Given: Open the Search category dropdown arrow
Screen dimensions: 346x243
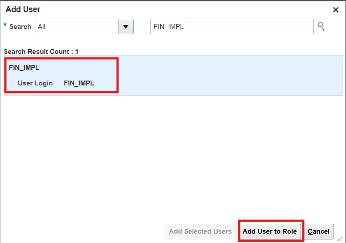Looking at the screenshot, I should click(126, 27).
